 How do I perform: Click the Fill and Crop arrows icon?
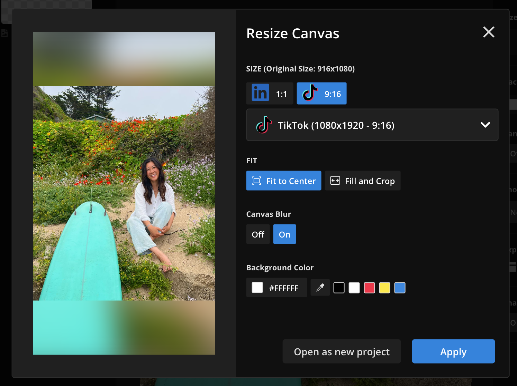335,181
